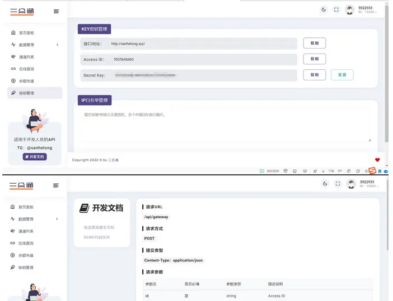Click the Access ID field showing 5535648460
This screenshot has width=393, height=301.
coord(189,60)
